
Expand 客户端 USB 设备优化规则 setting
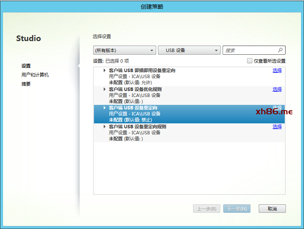pos(104,89)
